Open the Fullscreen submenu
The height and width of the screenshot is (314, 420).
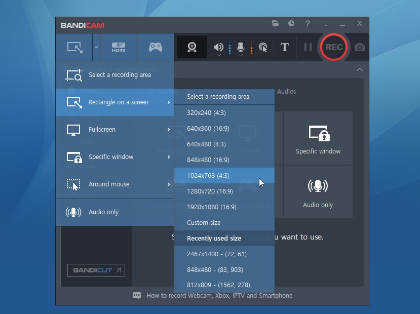(x=114, y=130)
